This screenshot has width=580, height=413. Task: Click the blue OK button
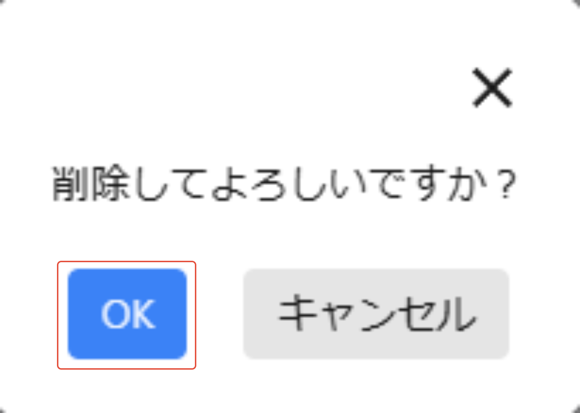(x=127, y=314)
